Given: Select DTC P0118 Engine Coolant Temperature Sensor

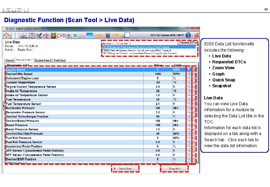Looking at the screenshot, I should click(x=149, y=53).
